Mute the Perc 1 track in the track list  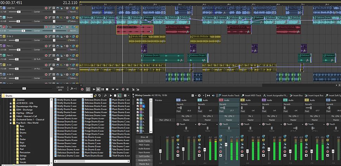point(73,46)
